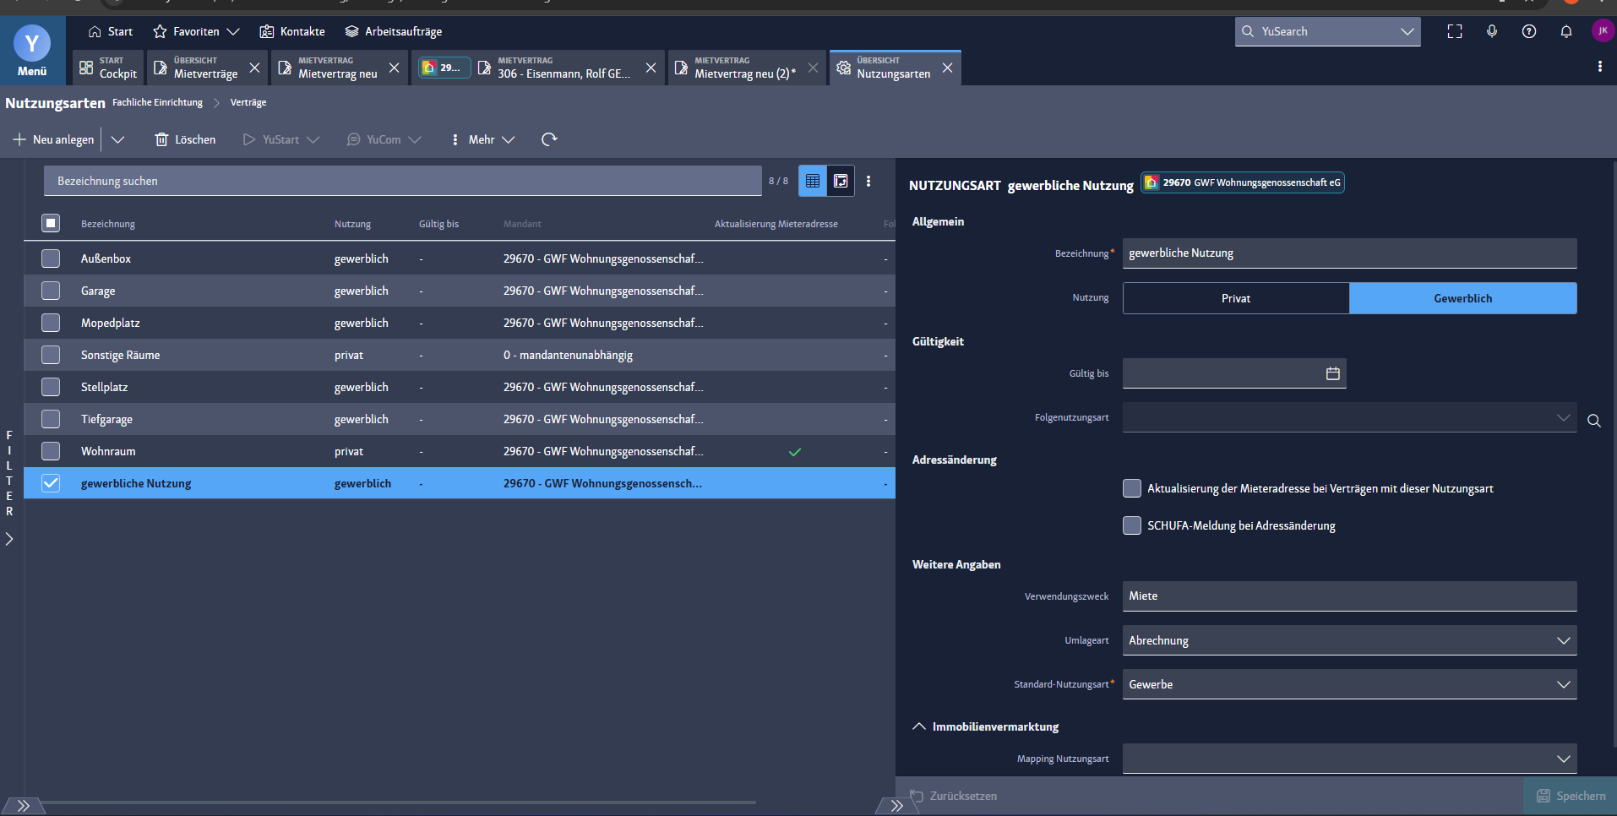Click the search magnifier beside Folgenutzungsart
The width and height of the screenshot is (1617, 816).
[x=1593, y=421]
